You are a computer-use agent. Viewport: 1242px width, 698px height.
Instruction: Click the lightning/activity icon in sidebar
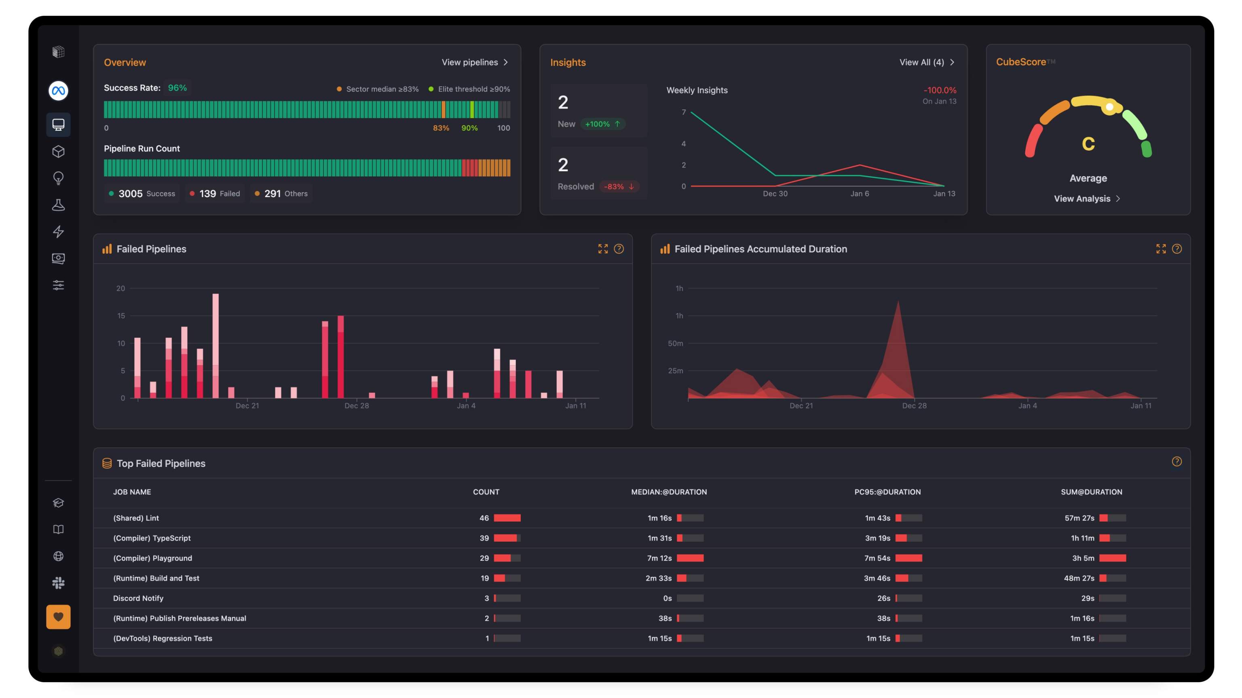pyautogui.click(x=58, y=232)
